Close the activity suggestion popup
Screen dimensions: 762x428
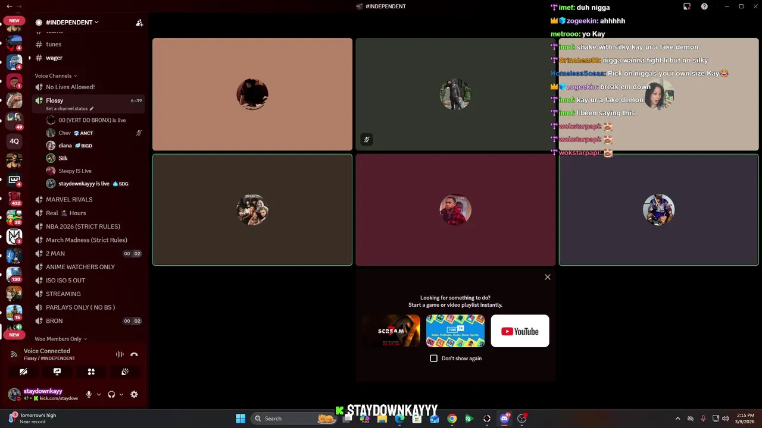(x=548, y=277)
